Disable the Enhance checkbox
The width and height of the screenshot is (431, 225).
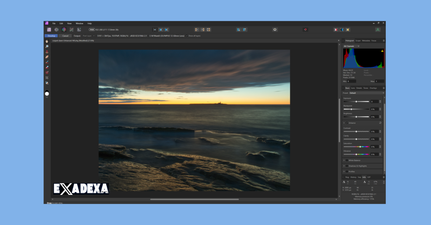[347, 123]
